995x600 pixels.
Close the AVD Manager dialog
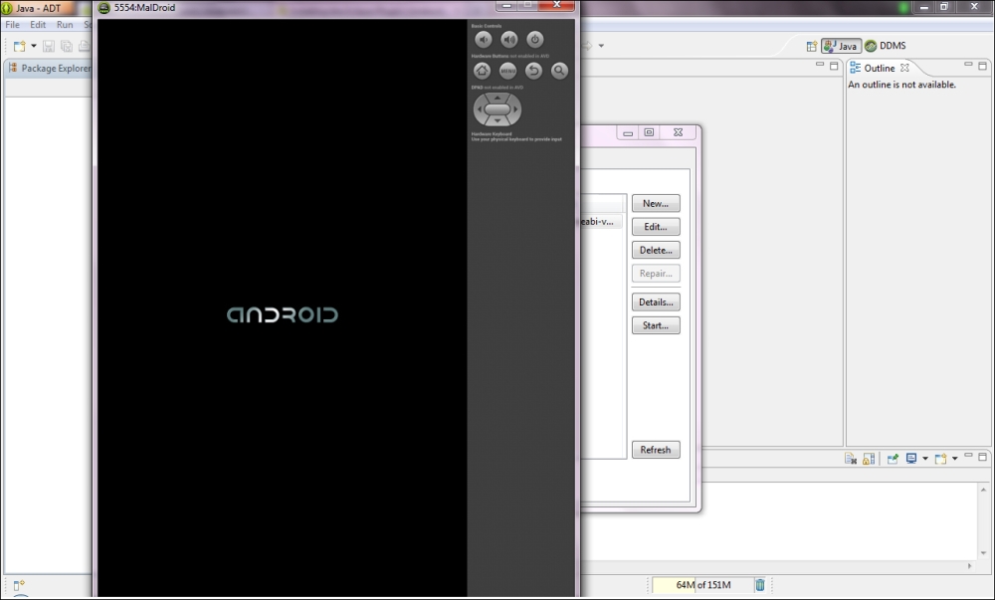(678, 132)
